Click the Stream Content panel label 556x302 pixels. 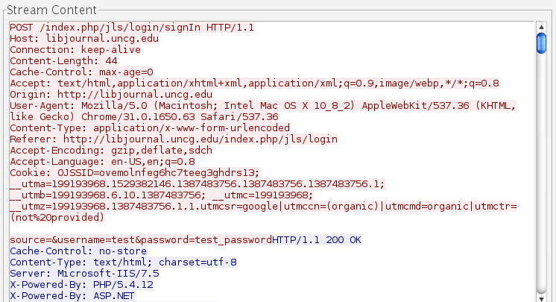pyautogui.click(x=51, y=10)
